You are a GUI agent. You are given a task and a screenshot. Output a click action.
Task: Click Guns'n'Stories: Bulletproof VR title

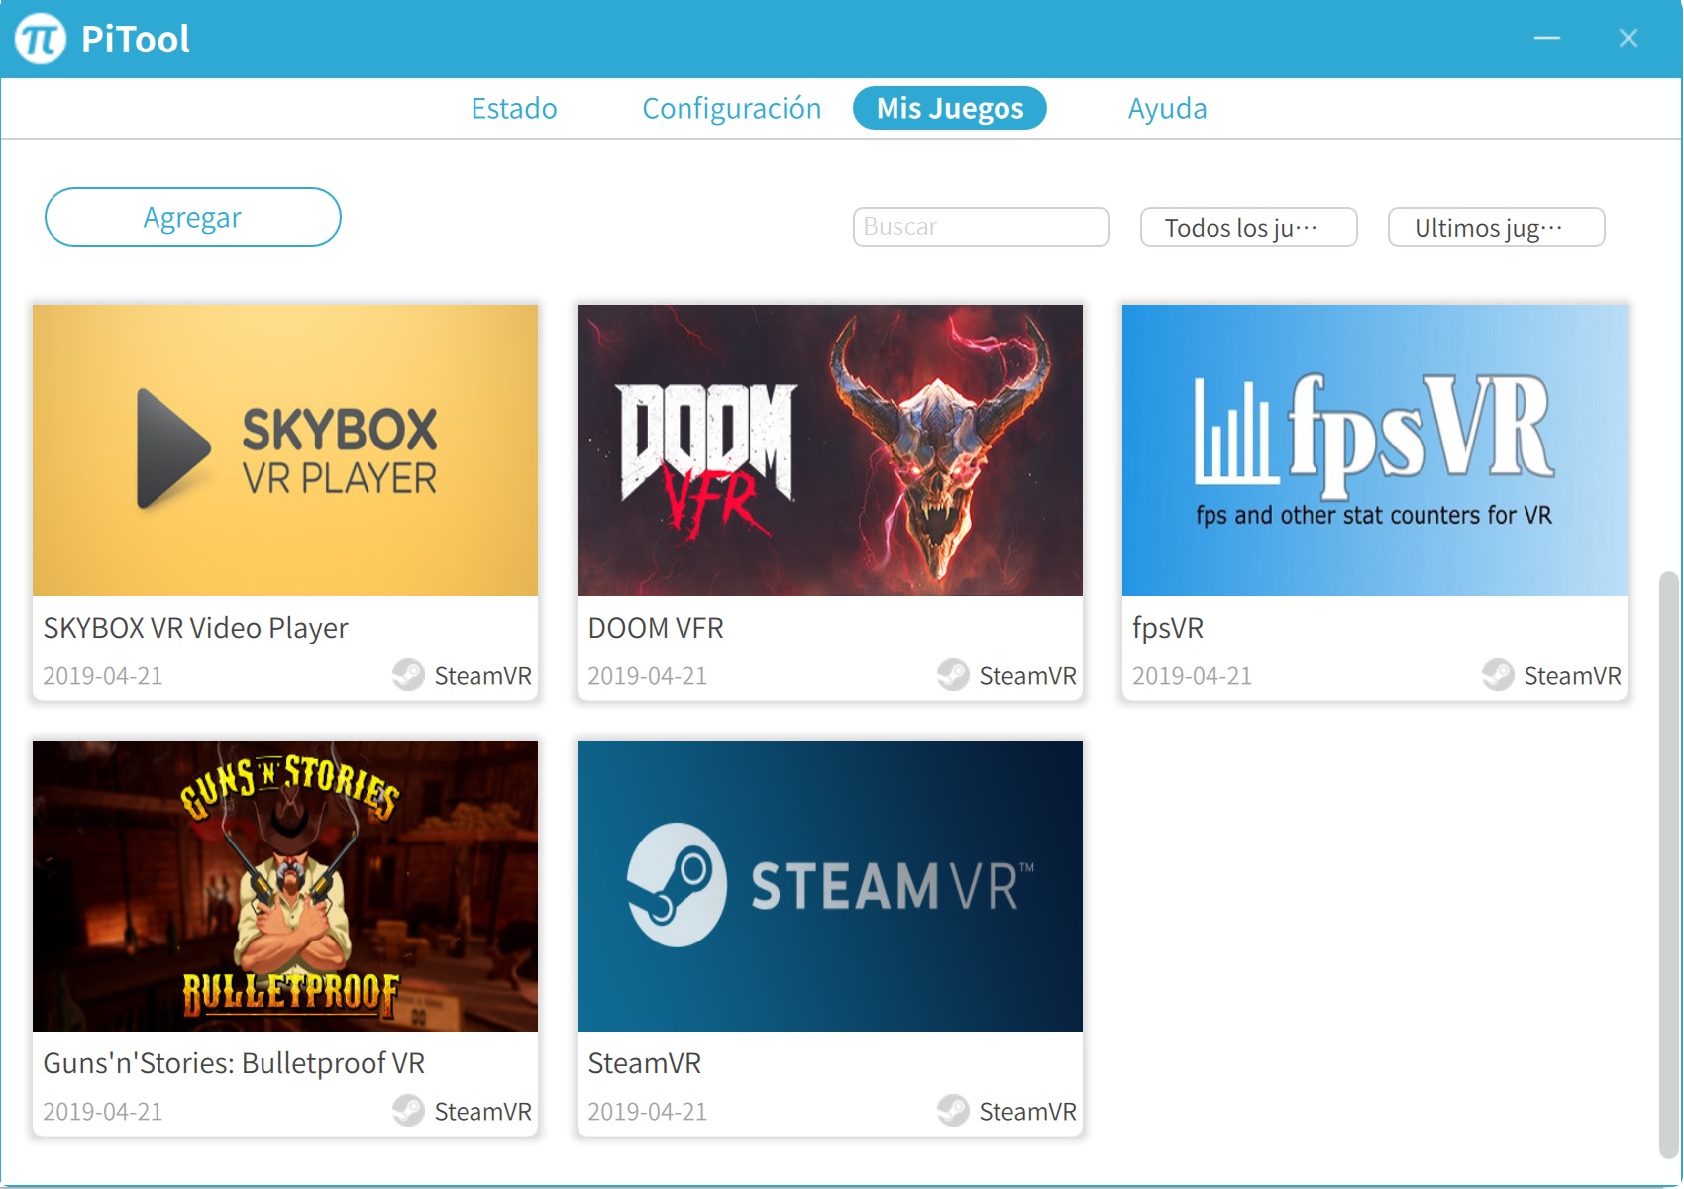234,1063
